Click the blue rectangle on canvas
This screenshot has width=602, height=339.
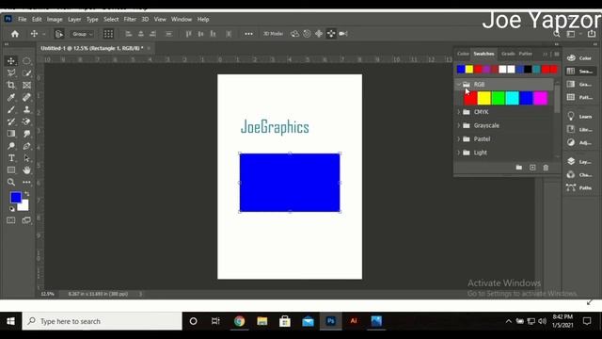(290, 183)
